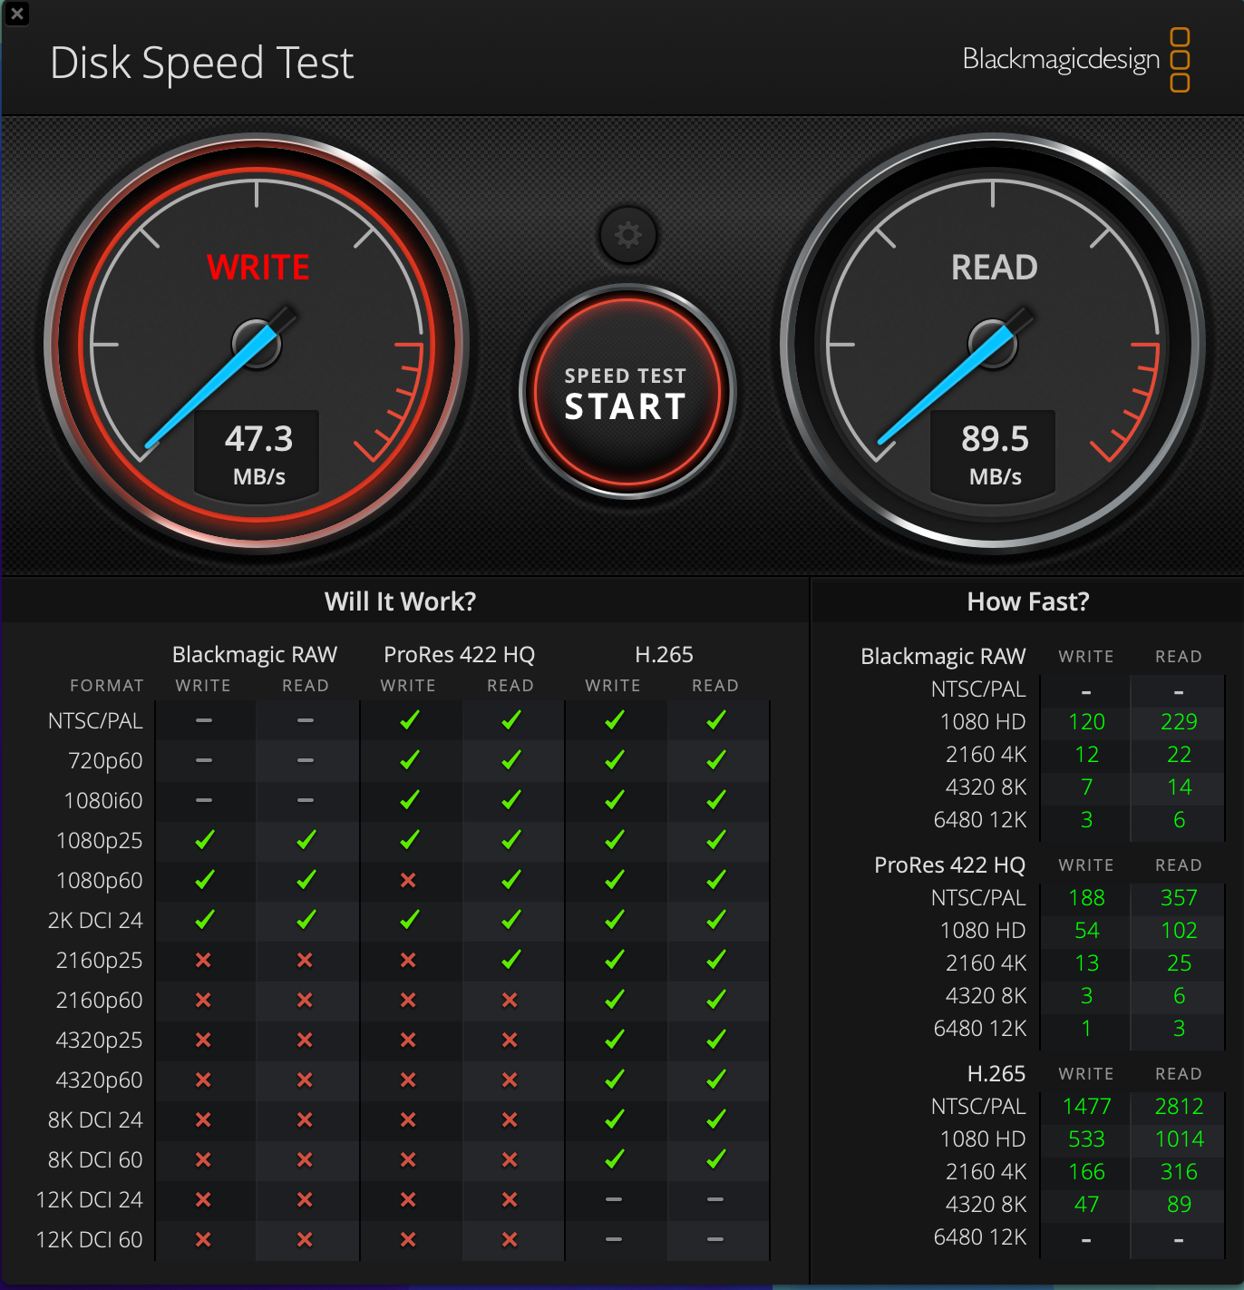The height and width of the screenshot is (1290, 1244).
Task: Click the WRITE speed gauge dial
Action: pos(258,343)
